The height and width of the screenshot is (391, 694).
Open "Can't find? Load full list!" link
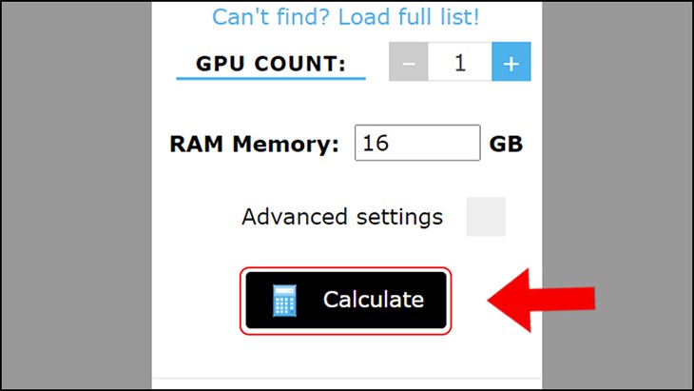[346, 17]
